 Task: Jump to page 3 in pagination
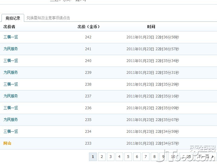pyautogui.click(x=111, y=157)
